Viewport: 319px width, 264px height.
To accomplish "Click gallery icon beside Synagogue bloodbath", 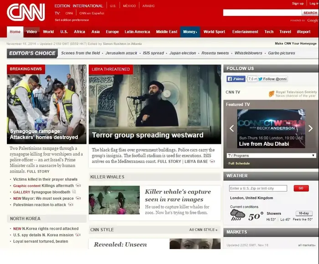I will [x=74, y=192].
